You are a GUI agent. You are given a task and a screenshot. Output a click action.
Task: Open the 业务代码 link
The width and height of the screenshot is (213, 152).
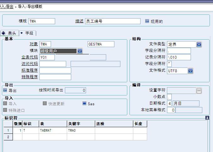[29, 57]
